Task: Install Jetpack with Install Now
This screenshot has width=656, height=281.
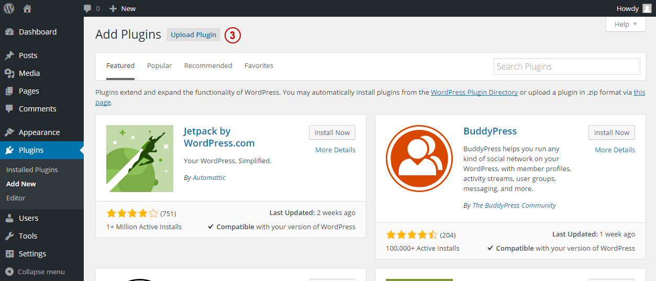Action: click(x=332, y=132)
